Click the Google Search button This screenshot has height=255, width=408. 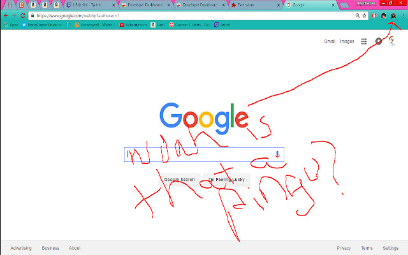tap(179, 180)
